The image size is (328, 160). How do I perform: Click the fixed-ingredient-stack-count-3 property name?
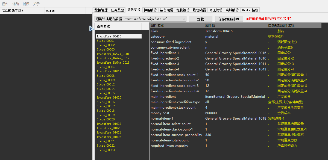[x=175, y=86]
